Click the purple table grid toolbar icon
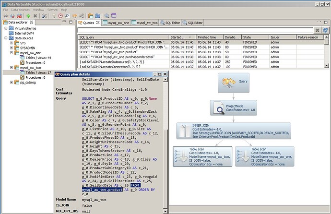The image size is (331, 214). click(114, 16)
